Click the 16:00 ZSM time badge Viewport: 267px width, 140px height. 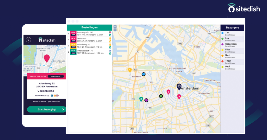[73, 33]
